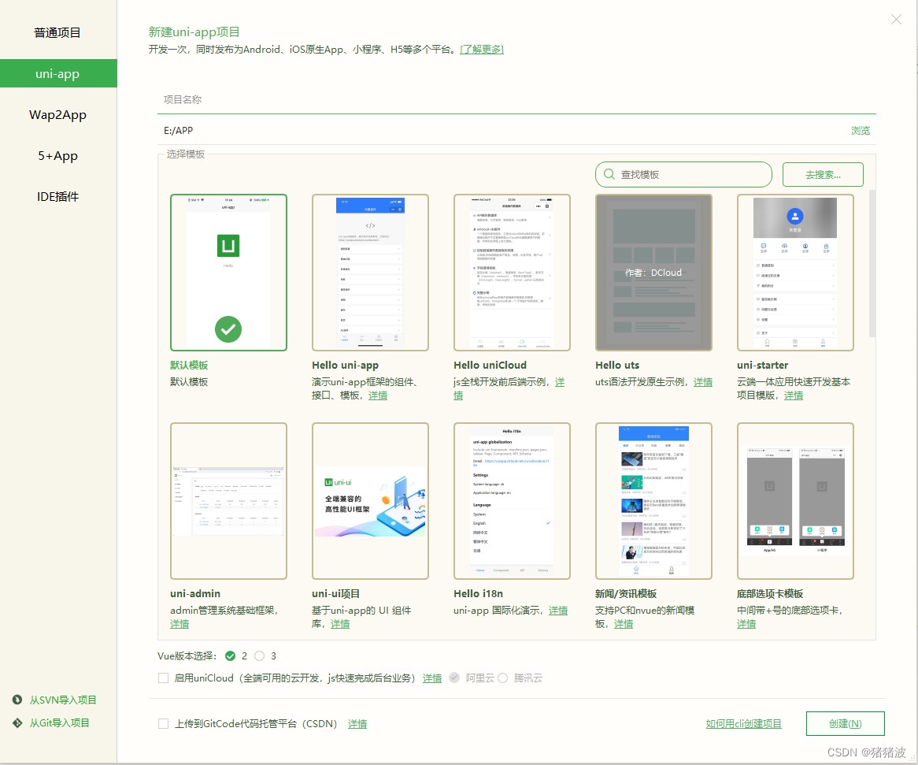Choose the 腾讯云 radio option
This screenshot has height=765, width=918.
point(502,678)
